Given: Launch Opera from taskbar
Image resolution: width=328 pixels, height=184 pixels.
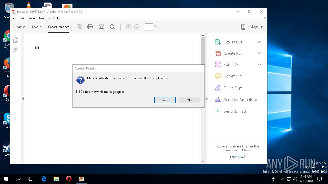Looking at the screenshot, I should [69, 179].
